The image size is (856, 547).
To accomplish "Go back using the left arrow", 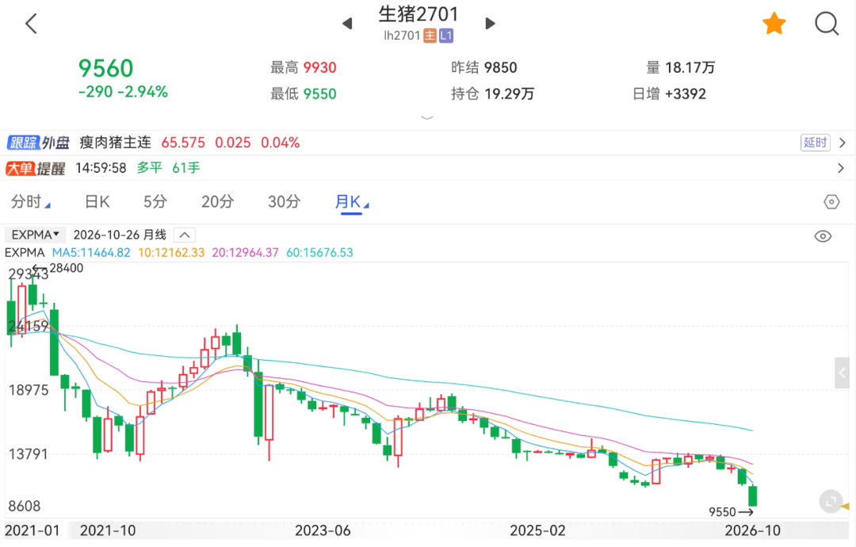I will [31, 24].
